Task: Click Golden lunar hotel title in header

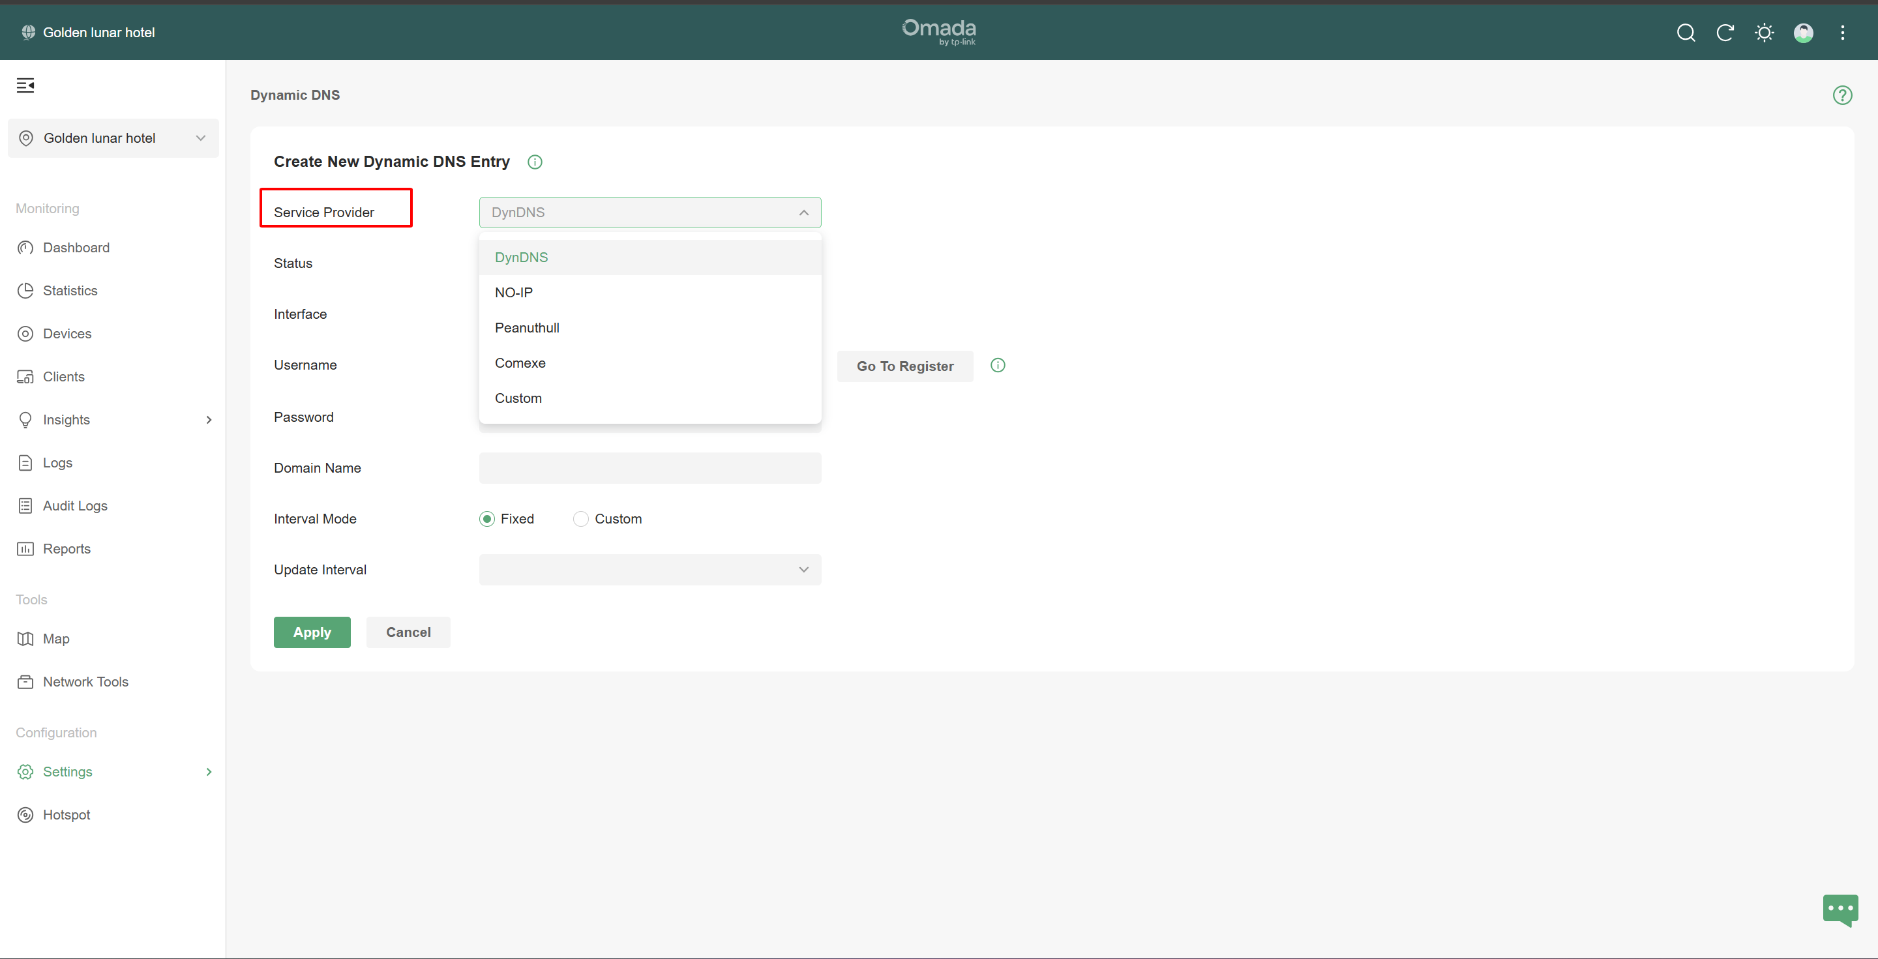Action: 99,33
